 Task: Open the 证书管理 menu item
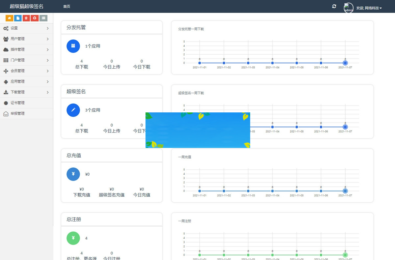(x=18, y=103)
